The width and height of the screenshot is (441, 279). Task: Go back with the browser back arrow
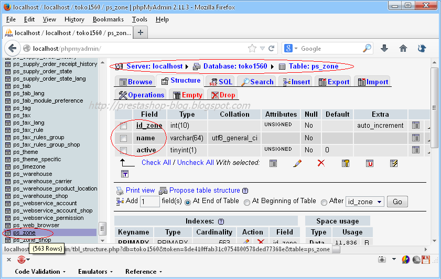click(x=12, y=48)
